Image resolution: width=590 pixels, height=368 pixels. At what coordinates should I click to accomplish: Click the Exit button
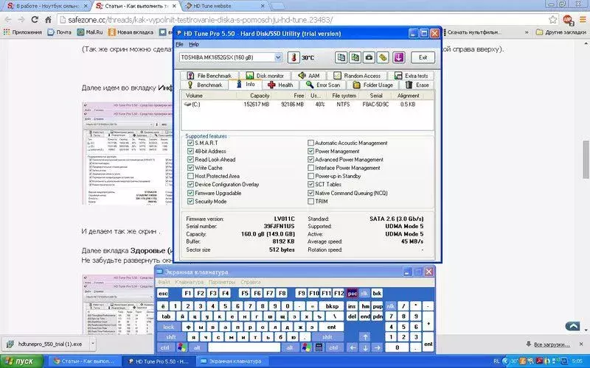click(x=423, y=57)
